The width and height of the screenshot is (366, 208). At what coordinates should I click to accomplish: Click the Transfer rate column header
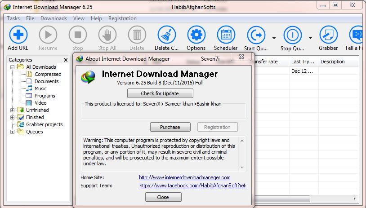pos(271,62)
